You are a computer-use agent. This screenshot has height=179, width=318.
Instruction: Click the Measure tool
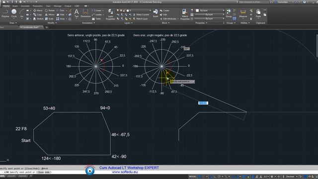pyautogui.click(x=243, y=13)
